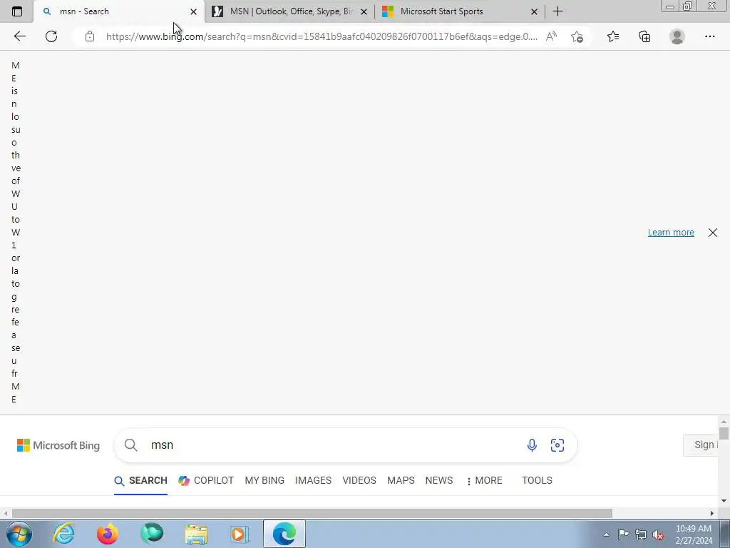This screenshot has width=730, height=548.
Task: Click the horizontal scrollbar thumb
Action: tap(312, 513)
